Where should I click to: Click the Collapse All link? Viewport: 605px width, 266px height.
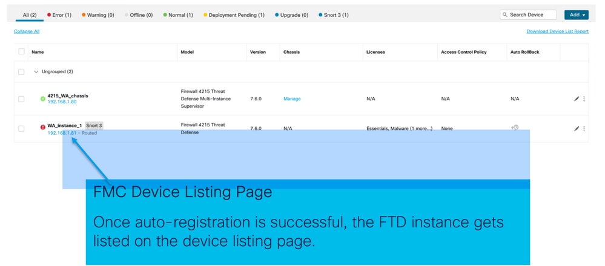pyautogui.click(x=27, y=31)
